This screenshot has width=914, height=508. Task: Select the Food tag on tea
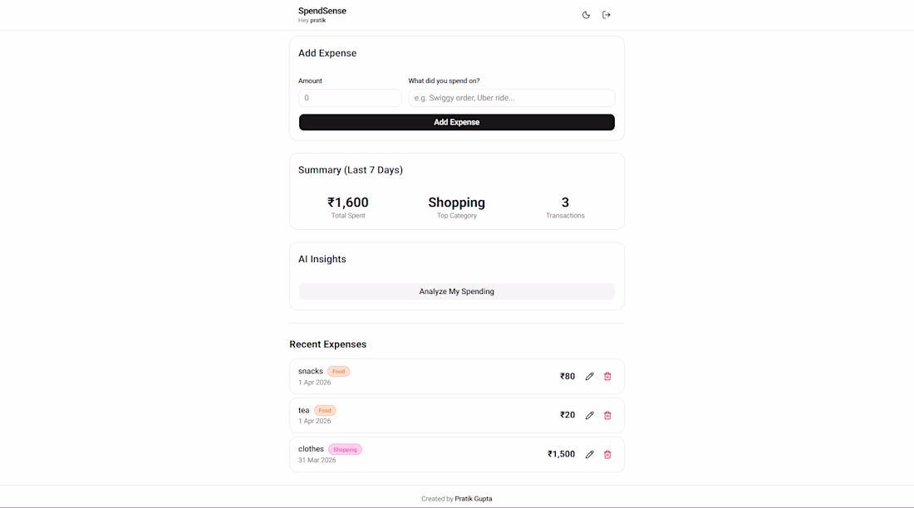325,411
